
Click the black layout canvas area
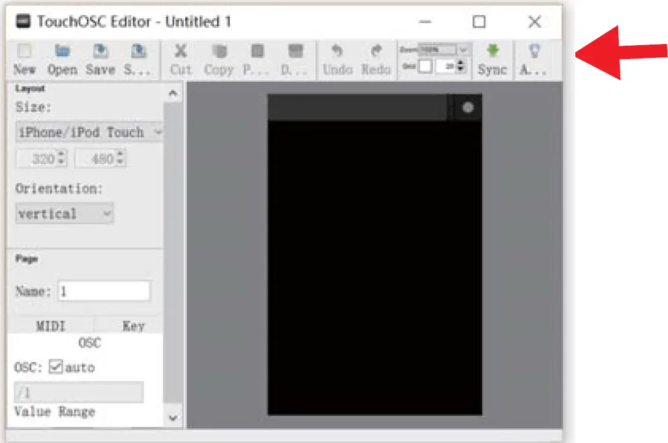tap(375, 268)
